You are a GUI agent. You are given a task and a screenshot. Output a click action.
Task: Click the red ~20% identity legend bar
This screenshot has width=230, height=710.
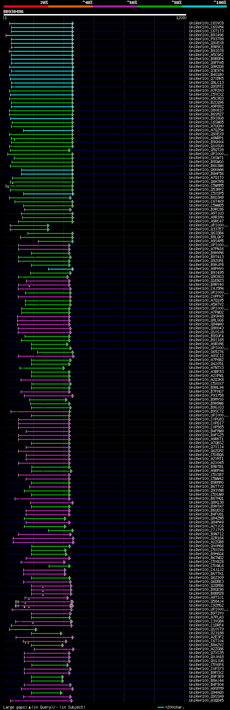pos(26,6)
